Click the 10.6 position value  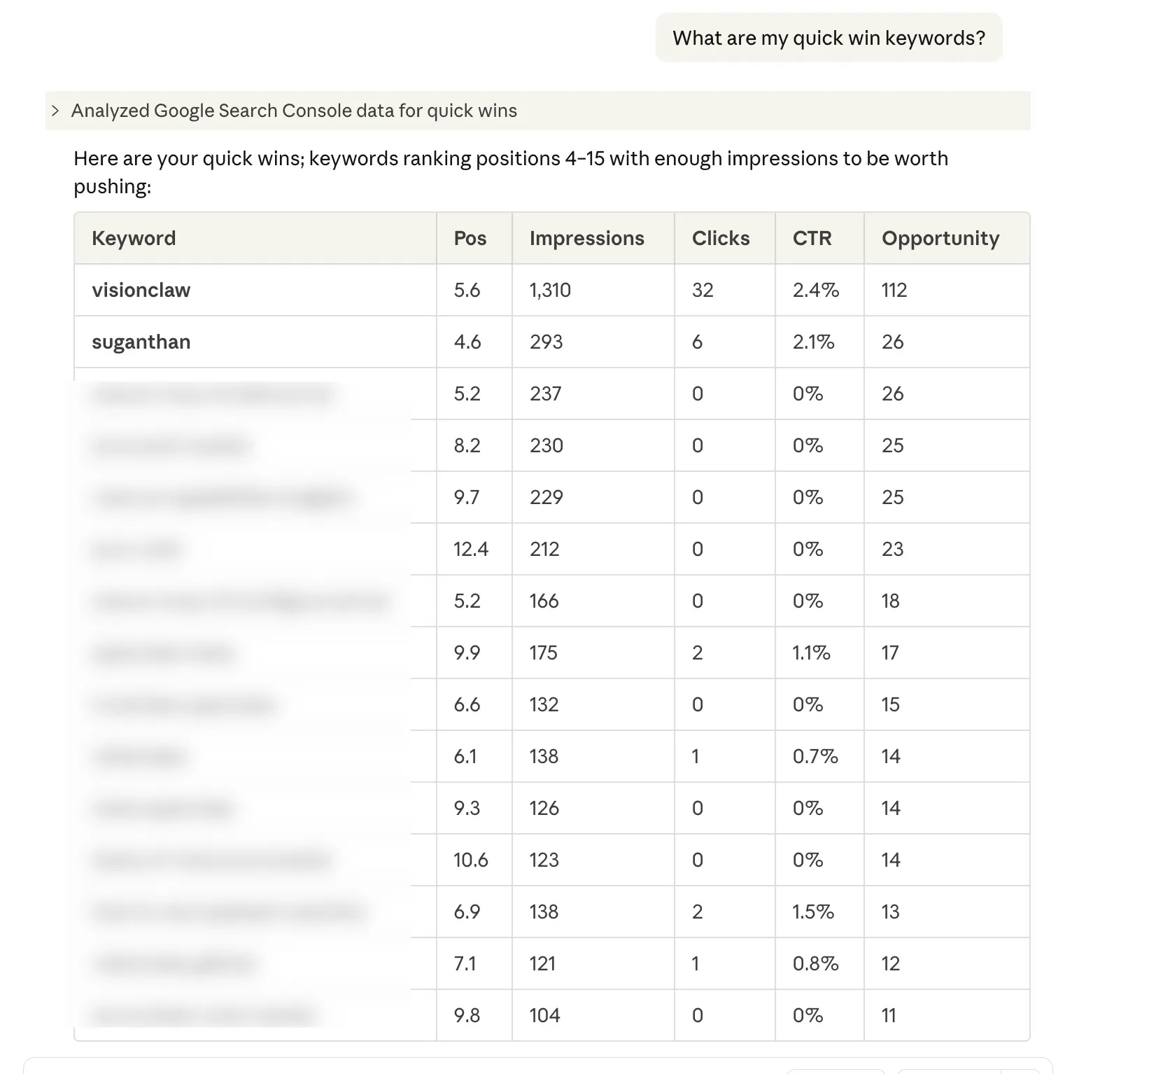tap(470, 860)
